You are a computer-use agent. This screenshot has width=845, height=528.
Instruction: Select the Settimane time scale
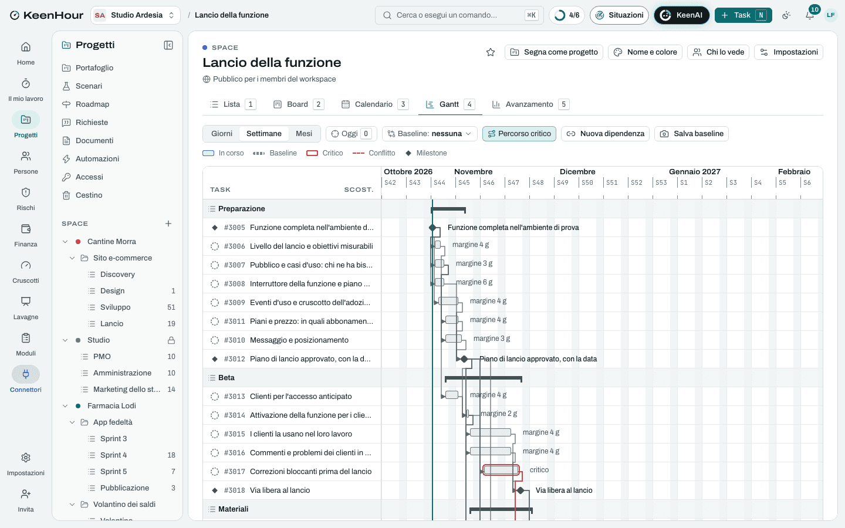[x=264, y=134]
